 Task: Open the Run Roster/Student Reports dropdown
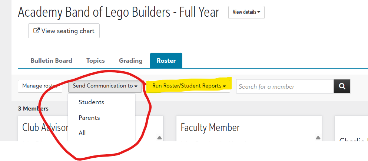(x=189, y=86)
